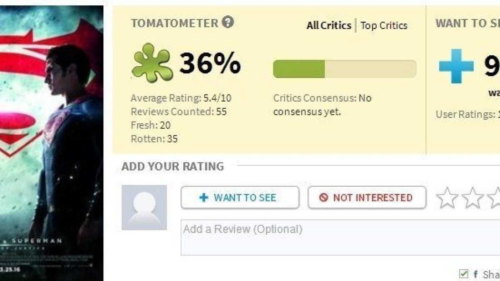Click the Add Your Rating heading

172,167
